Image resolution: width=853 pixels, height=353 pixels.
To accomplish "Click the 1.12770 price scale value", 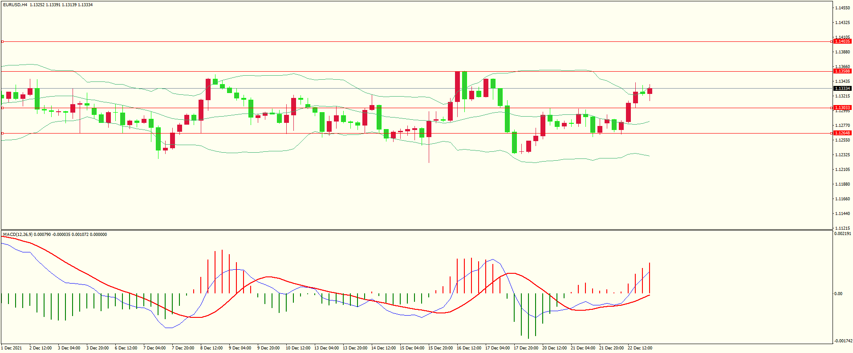I will [x=843, y=126].
